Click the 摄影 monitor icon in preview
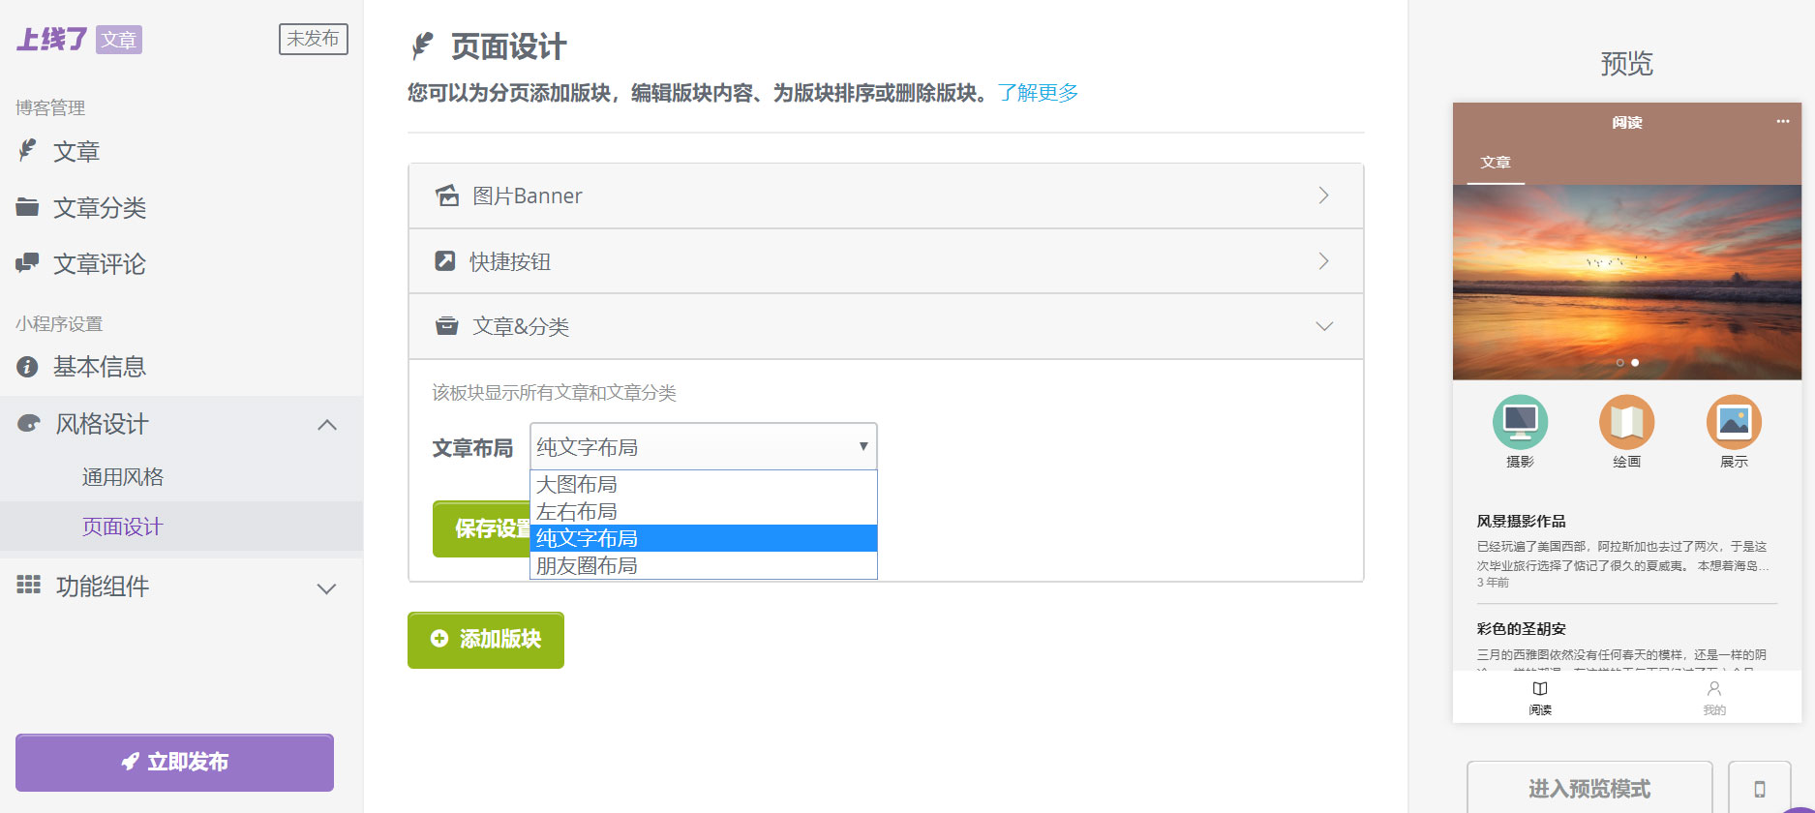 1520,422
